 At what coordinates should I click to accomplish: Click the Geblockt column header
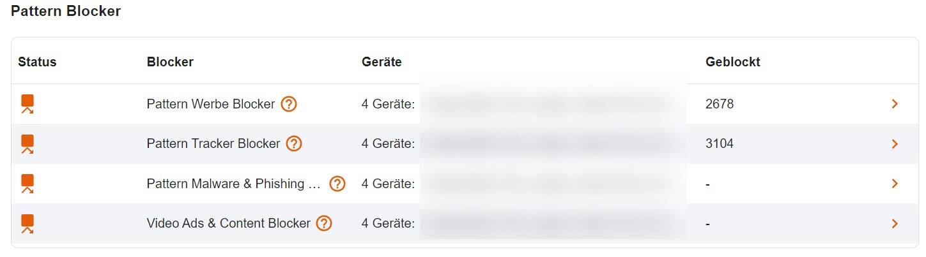pyautogui.click(x=733, y=62)
